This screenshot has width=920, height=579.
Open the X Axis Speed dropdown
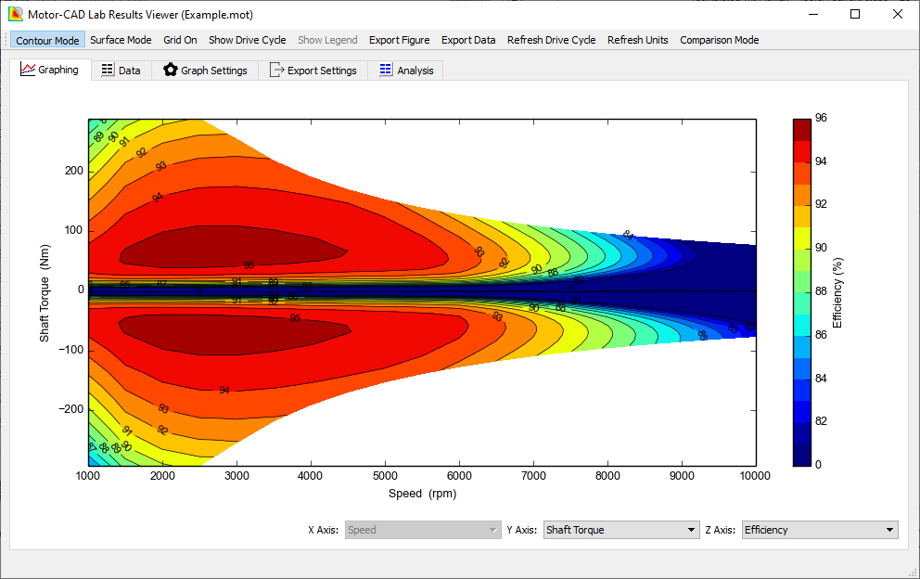(x=423, y=530)
